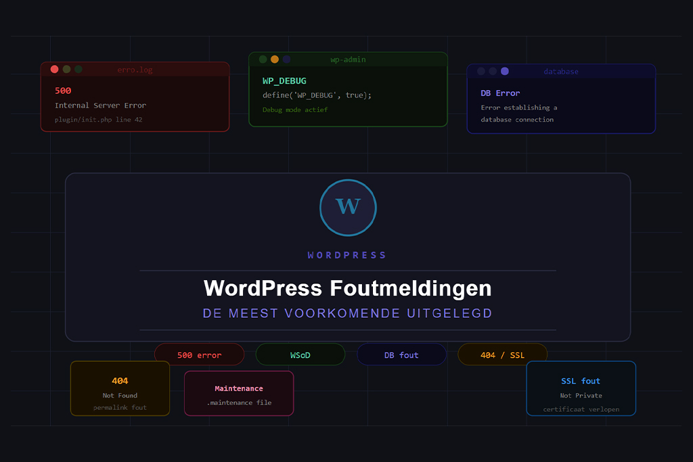Click 'database connection' text line
The width and height of the screenshot is (693, 462).
click(x=517, y=119)
